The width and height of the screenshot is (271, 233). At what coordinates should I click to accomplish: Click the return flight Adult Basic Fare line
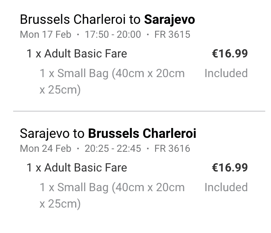tap(77, 168)
